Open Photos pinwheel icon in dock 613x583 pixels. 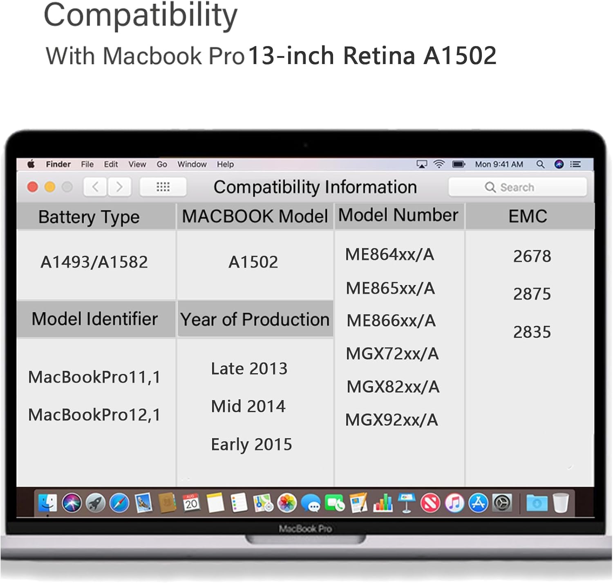pyautogui.click(x=287, y=503)
